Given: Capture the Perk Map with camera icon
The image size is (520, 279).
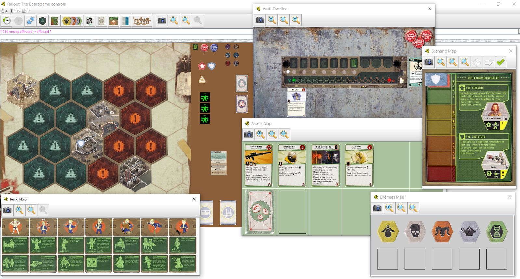Looking at the screenshot, I should click(7, 210).
